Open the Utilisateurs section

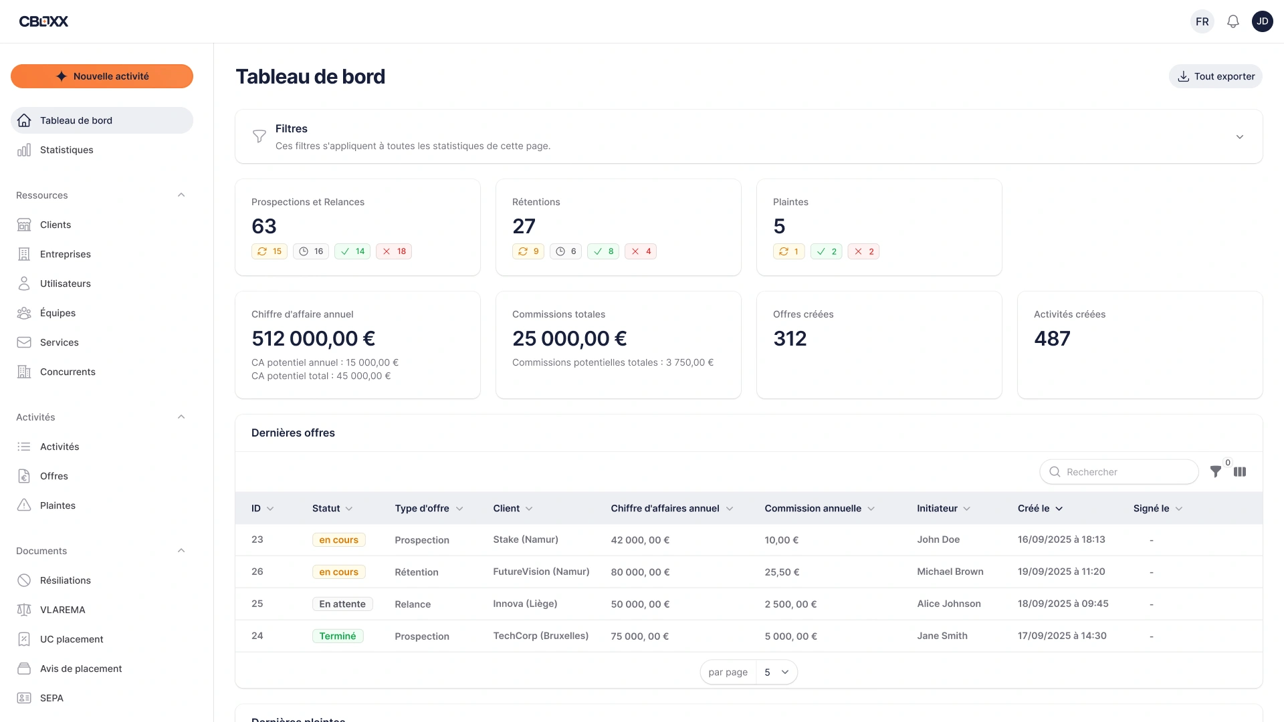(65, 283)
